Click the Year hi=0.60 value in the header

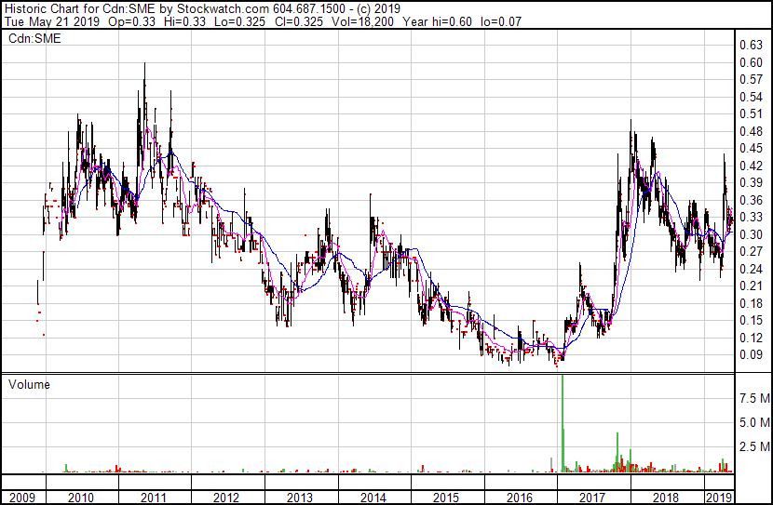click(438, 21)
